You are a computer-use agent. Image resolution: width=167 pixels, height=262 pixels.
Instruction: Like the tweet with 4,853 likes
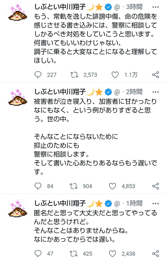(115, 186)
